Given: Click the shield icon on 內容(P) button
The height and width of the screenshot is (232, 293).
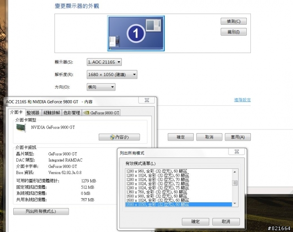Looking at the screenshot, I should (x=112, y=137).
